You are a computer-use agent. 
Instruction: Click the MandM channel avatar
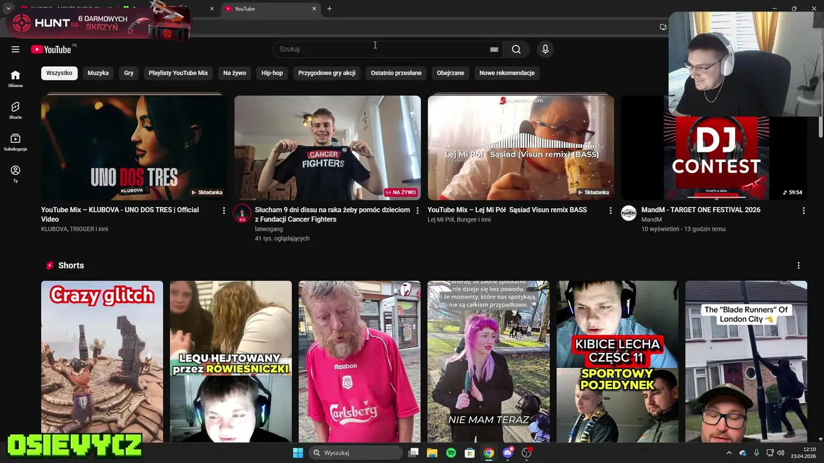628,213
